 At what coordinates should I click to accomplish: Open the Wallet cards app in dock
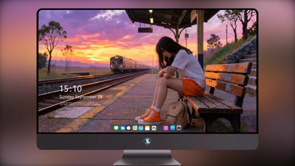tap(154, 128)
